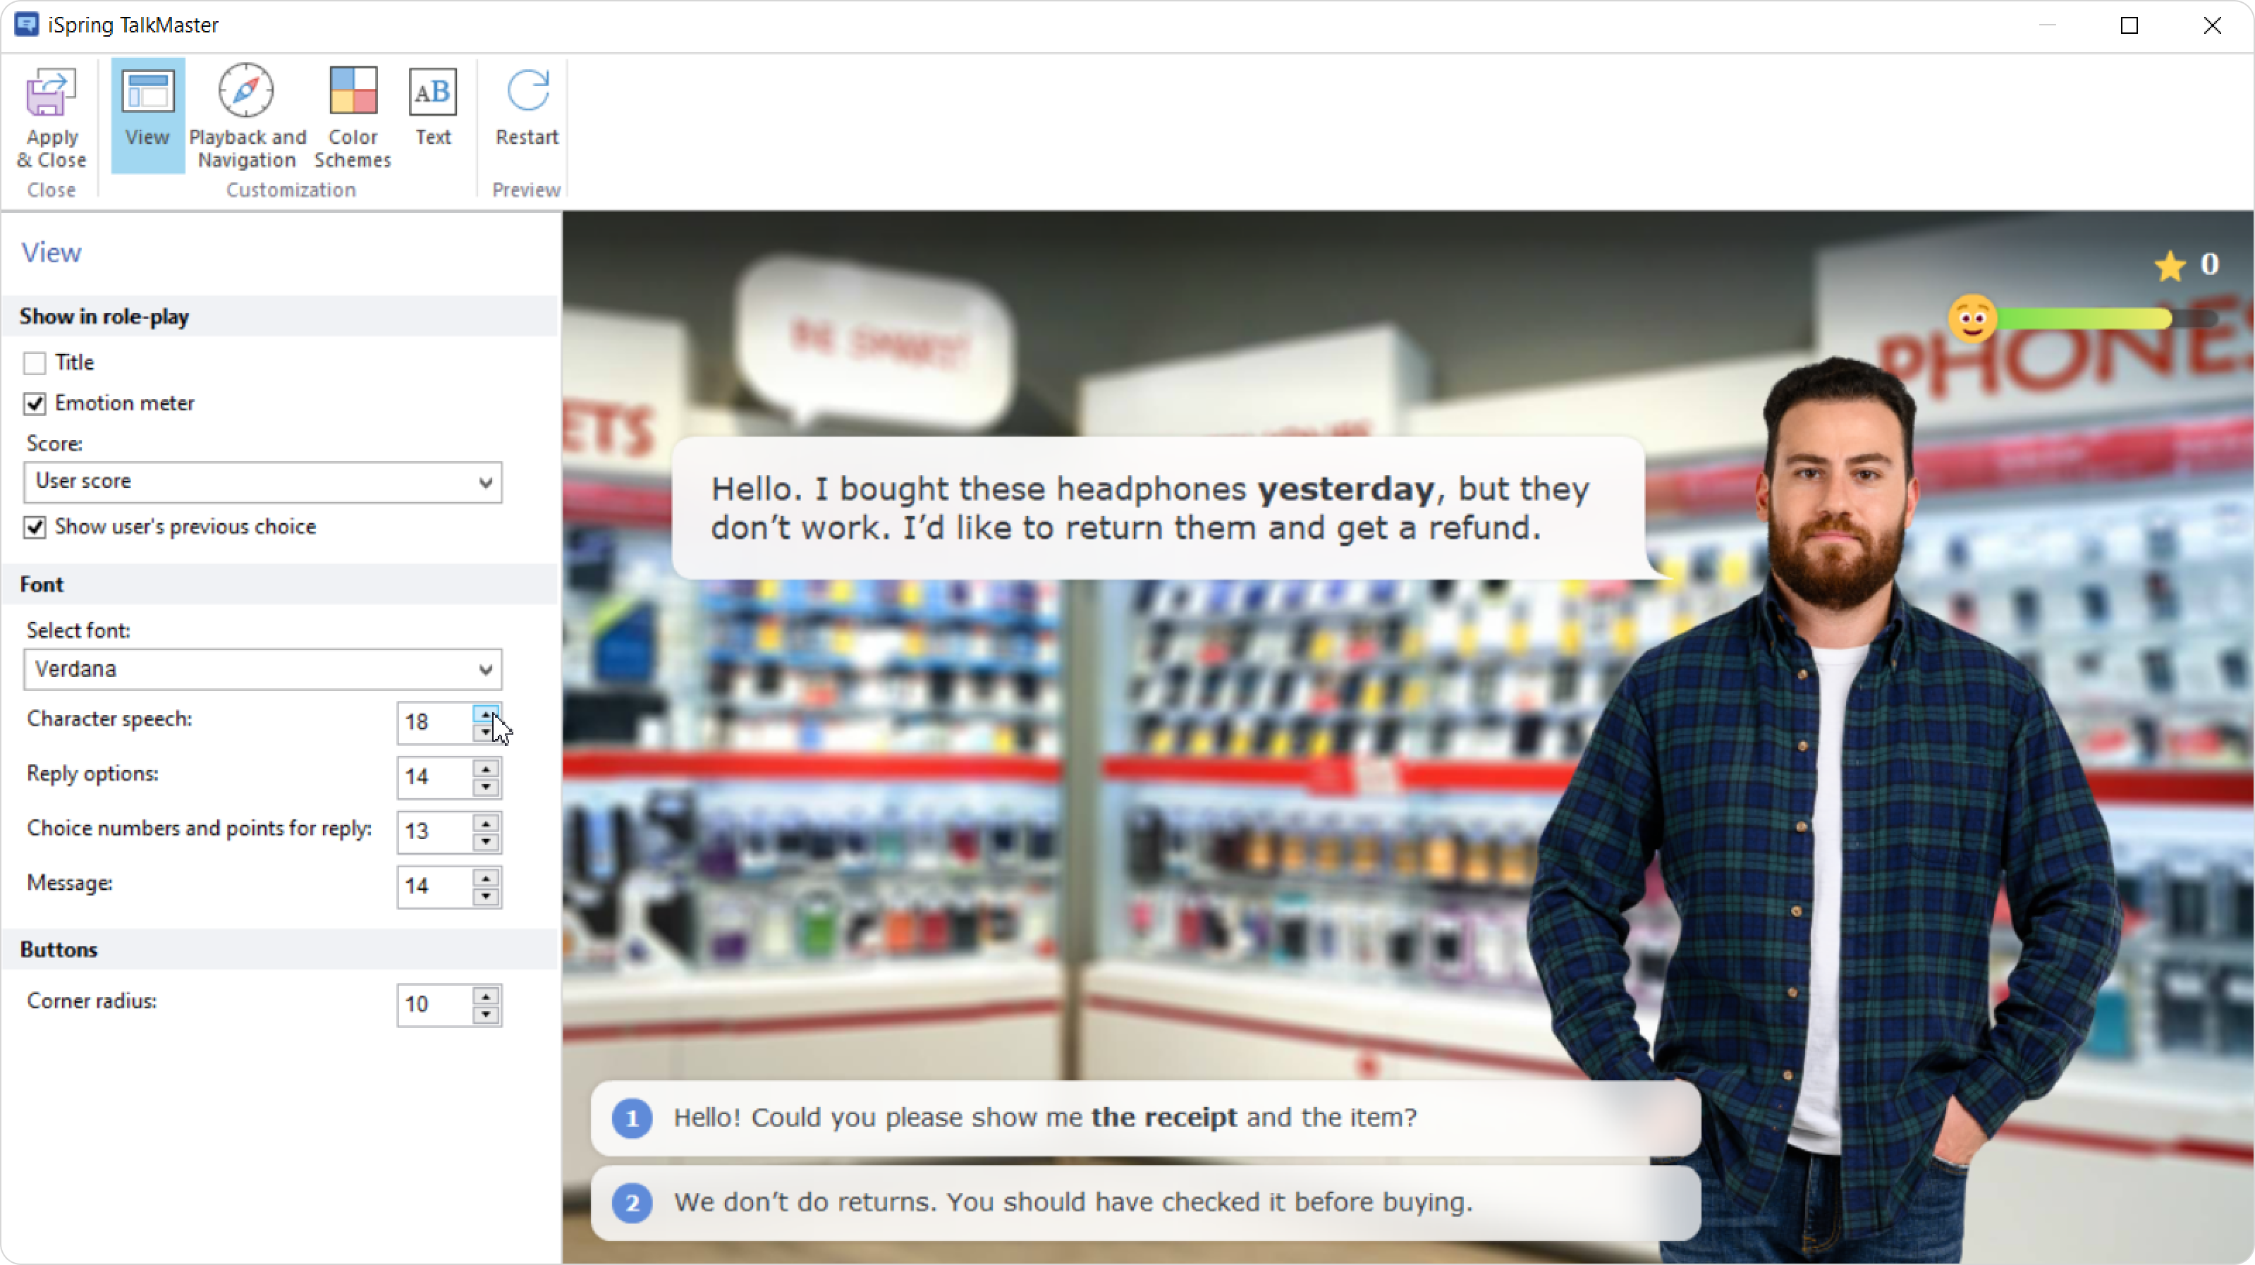Decrease Reply options font size
The width and height of the screenshot is (2255, 1265).
(x=486, y=787)
